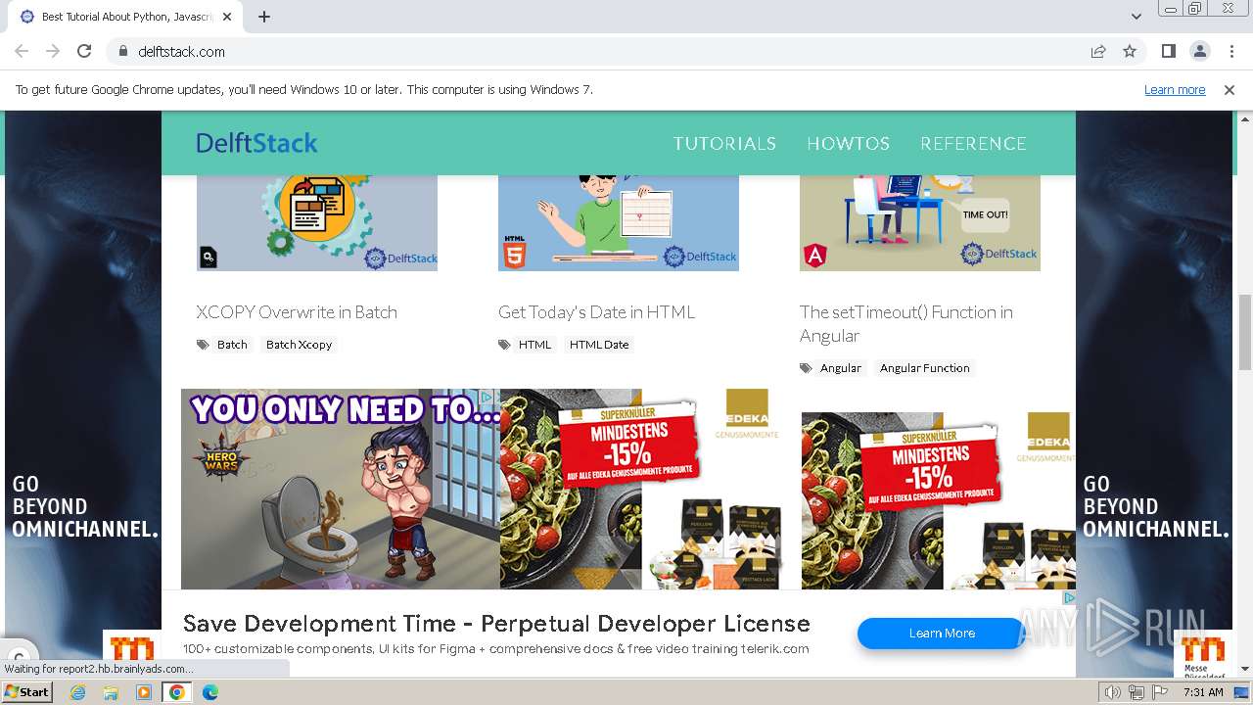Click the Learn More button in Telerik ad

pyautogui.click(x=942, y=634)
